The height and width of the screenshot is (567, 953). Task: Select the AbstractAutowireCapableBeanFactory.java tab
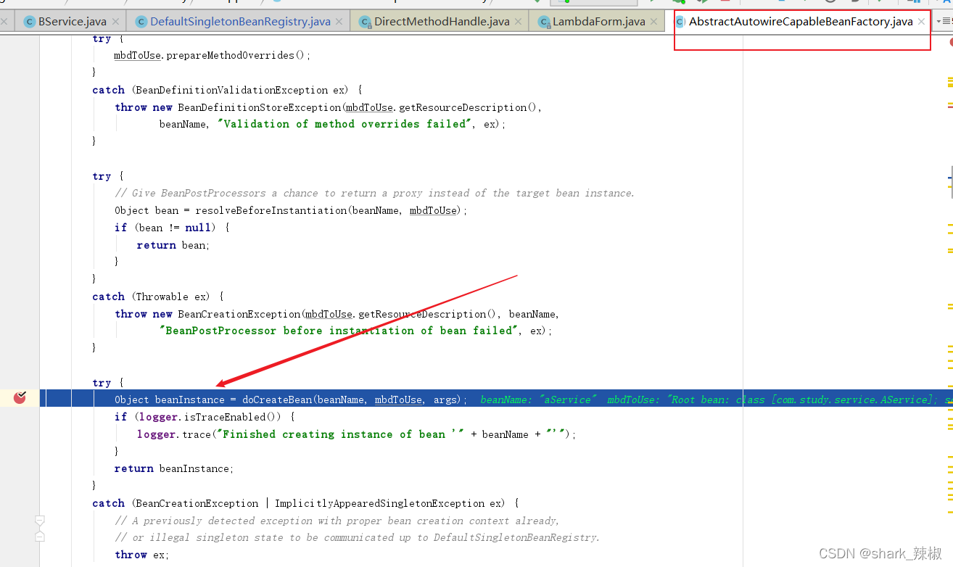click(x=801, y=22)
